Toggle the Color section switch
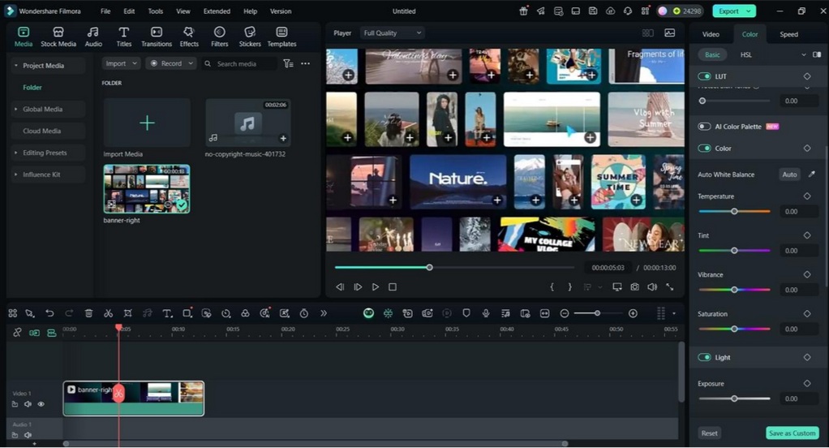829x448 pixels. (704, 148)
